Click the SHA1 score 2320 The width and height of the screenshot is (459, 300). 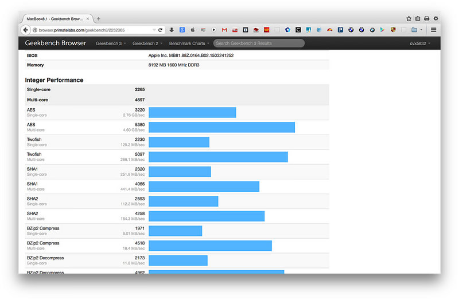pos(139,169)
